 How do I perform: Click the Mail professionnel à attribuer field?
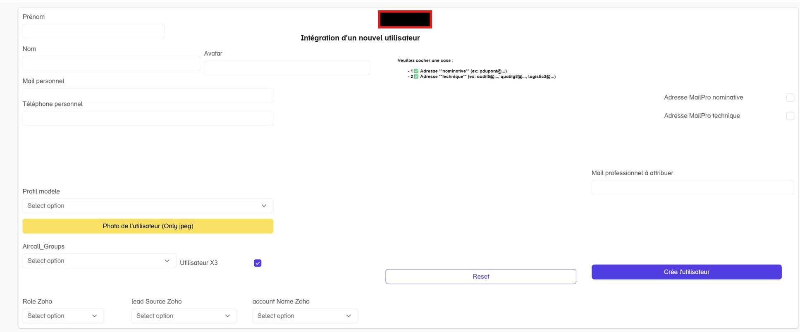(x=693, y=188)
